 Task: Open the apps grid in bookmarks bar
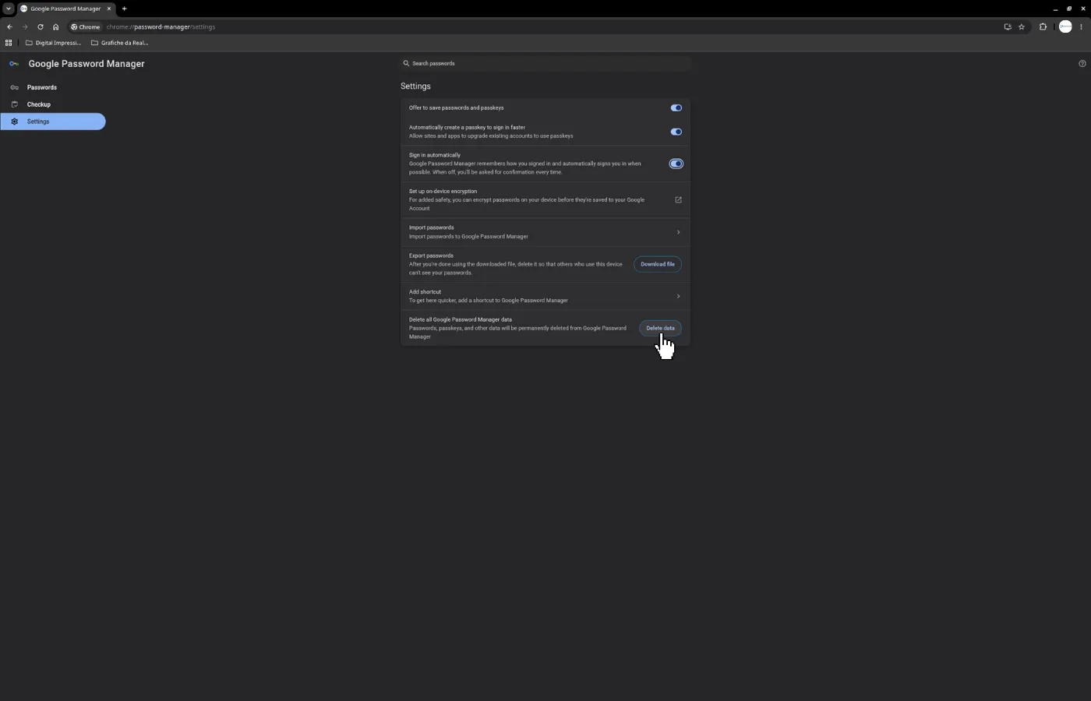tap(9, 43)
